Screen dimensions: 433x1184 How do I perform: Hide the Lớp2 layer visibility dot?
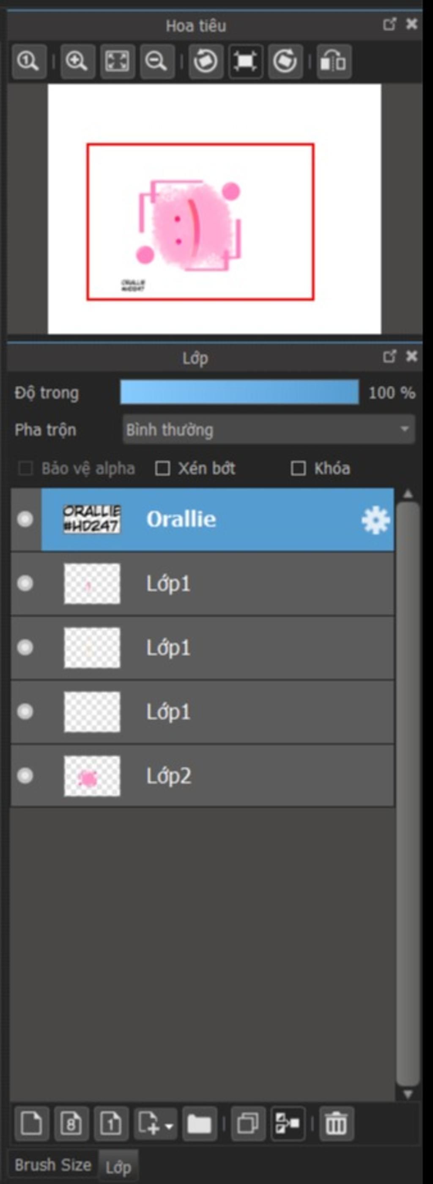tap(25, 776)
